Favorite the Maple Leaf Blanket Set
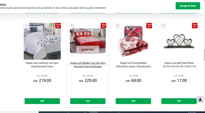This screenshot has width=205, height=113. (72, 26)
